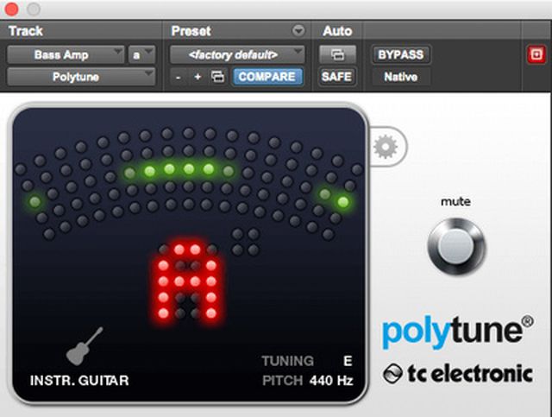Click the tc electronic logo
552x417 pixels.
point(458,374)
